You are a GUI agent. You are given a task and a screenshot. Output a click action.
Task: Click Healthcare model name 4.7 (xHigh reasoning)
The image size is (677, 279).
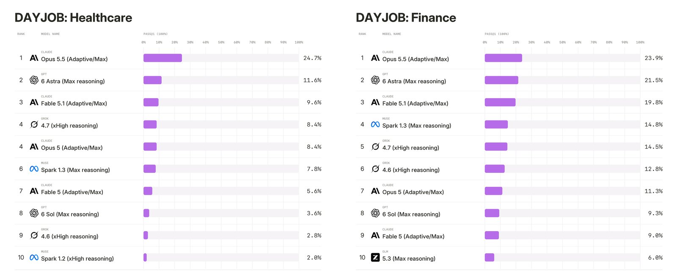[x=69, y=126]
